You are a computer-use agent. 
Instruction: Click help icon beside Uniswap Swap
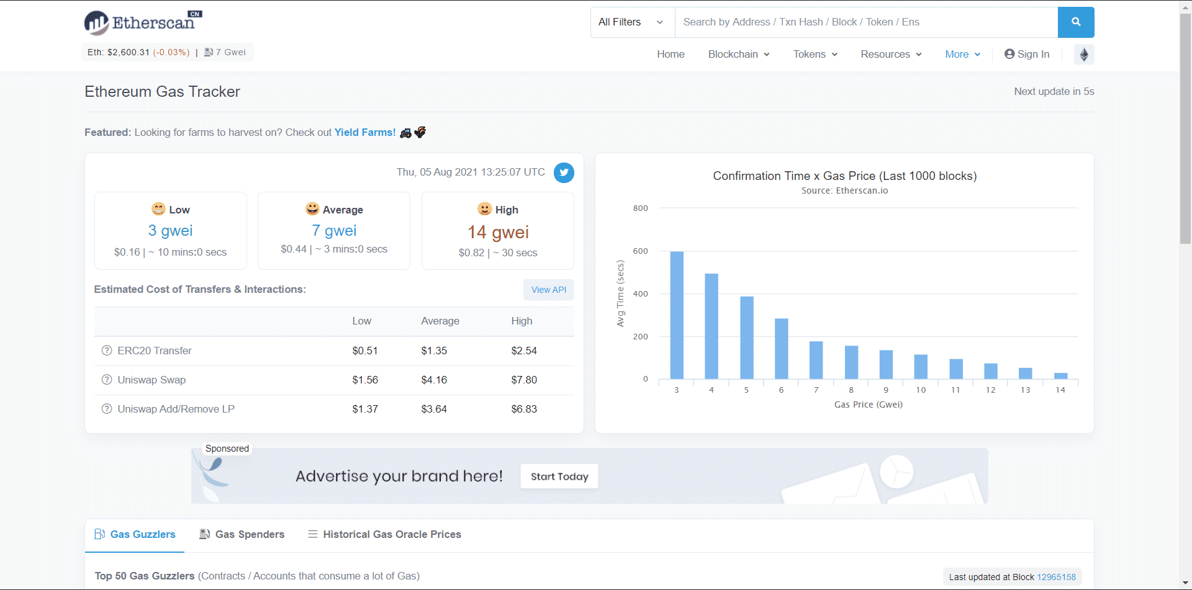pos(107,380)
